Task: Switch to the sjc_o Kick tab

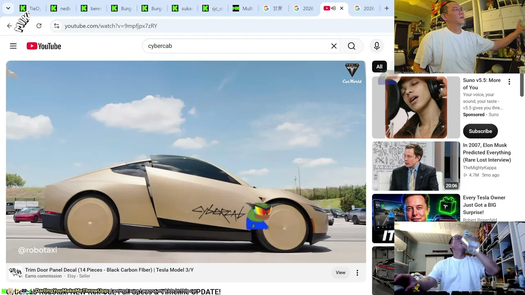Action: click(x=213, y=8)
